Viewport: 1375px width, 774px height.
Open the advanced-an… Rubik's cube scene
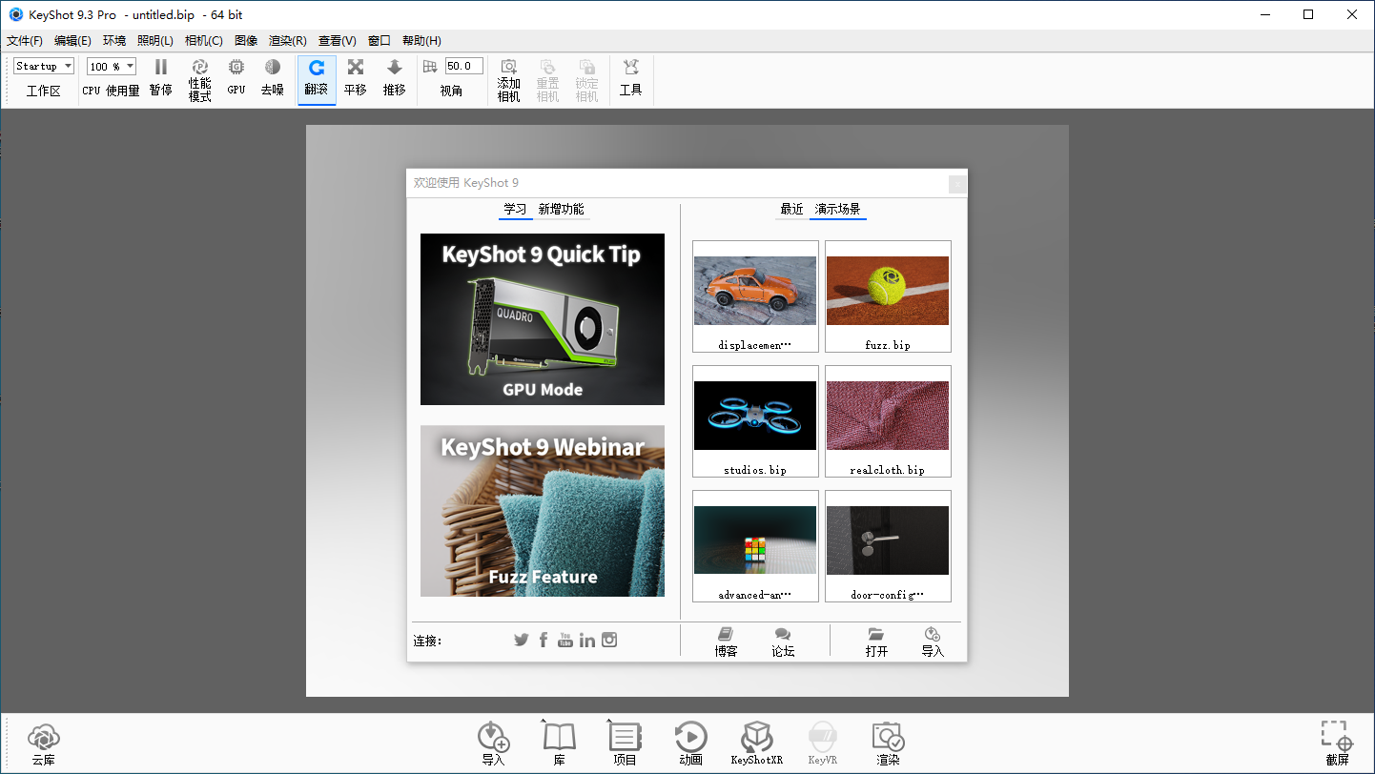(x=755, y=546)
